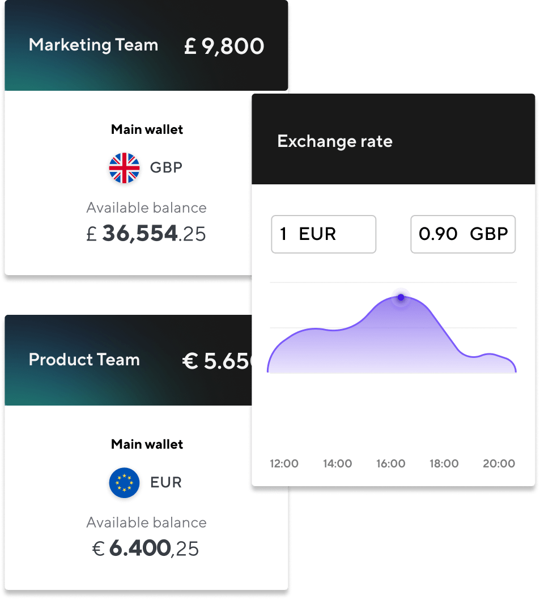
Task: Click the EUR currency label in wallet
Action: pos(166,482)
